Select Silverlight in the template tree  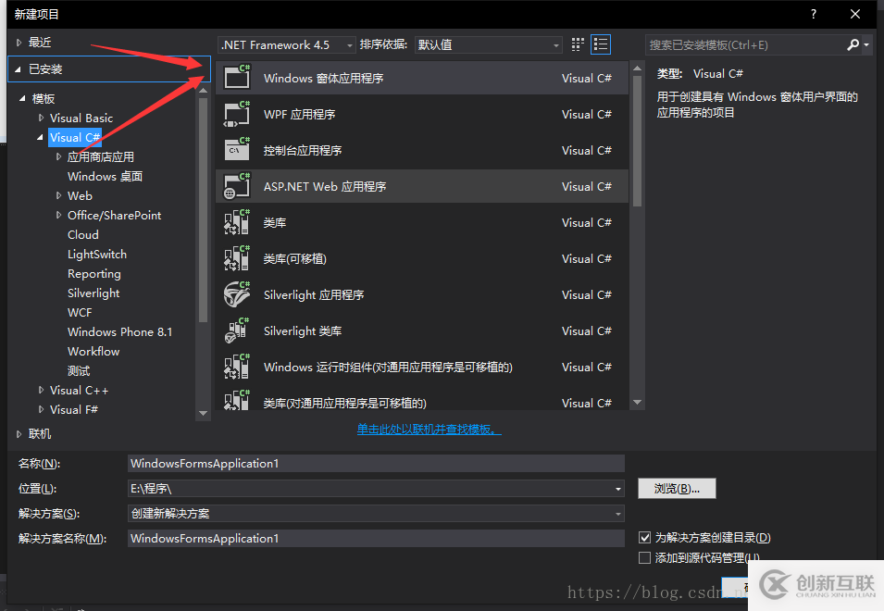tap(93, 293)
